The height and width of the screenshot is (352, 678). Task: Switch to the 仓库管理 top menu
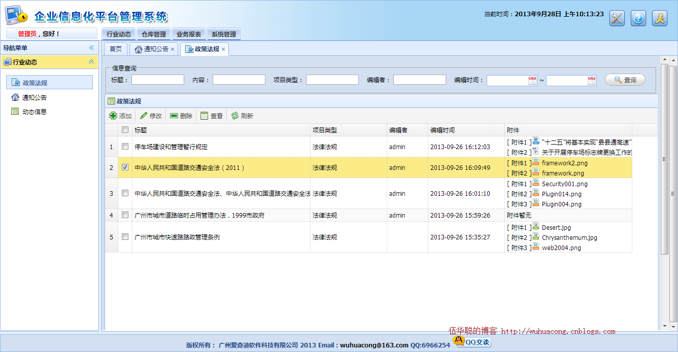[154, 34]
